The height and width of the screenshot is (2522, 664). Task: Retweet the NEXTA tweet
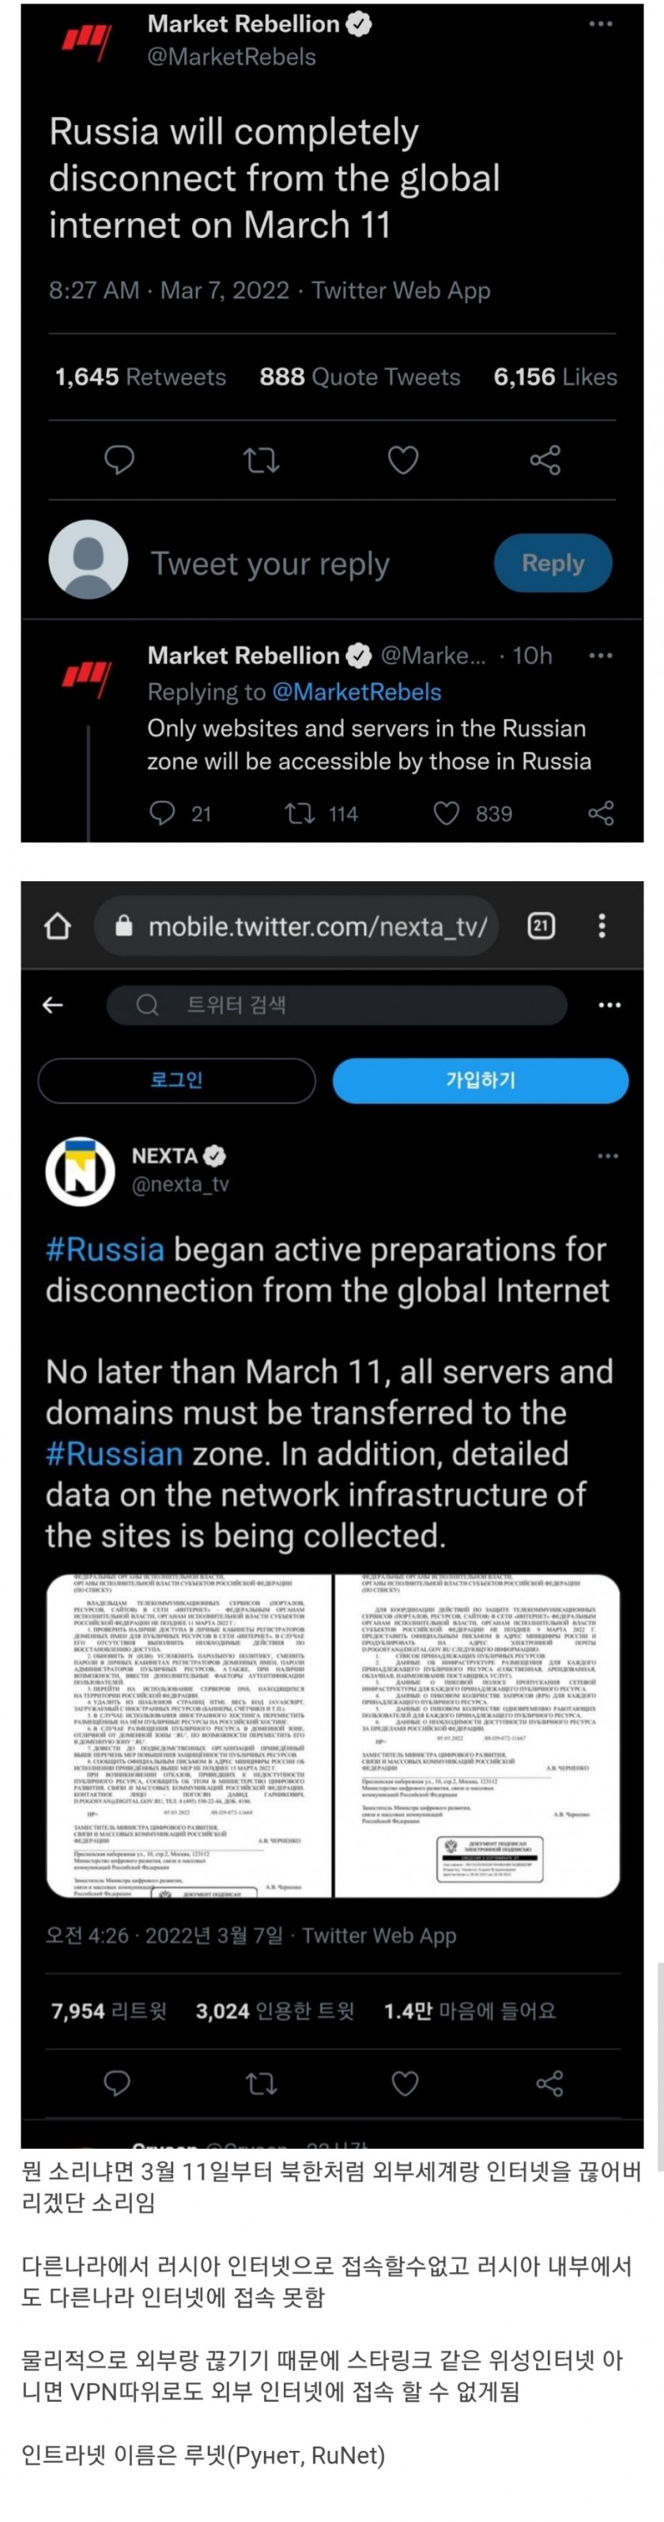(262, 2083)
